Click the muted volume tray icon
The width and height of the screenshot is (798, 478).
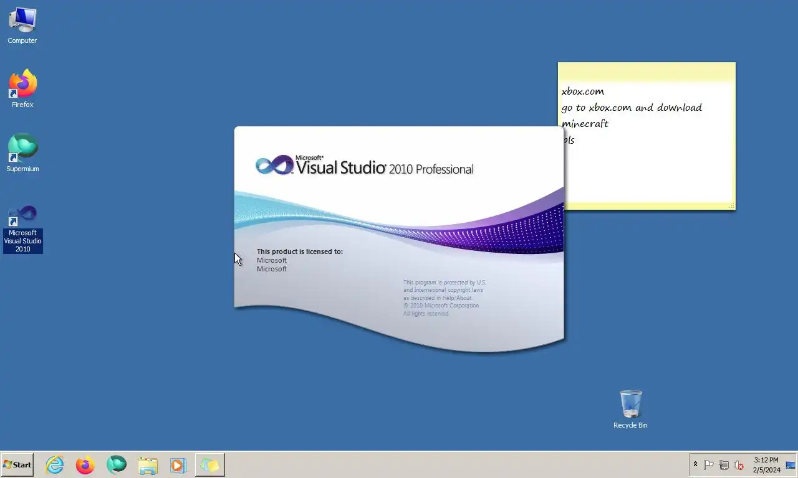coord(739,465)
